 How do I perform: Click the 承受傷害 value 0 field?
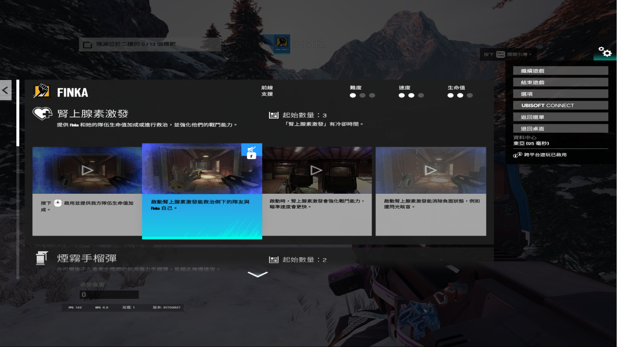click(x=109, y=294)
